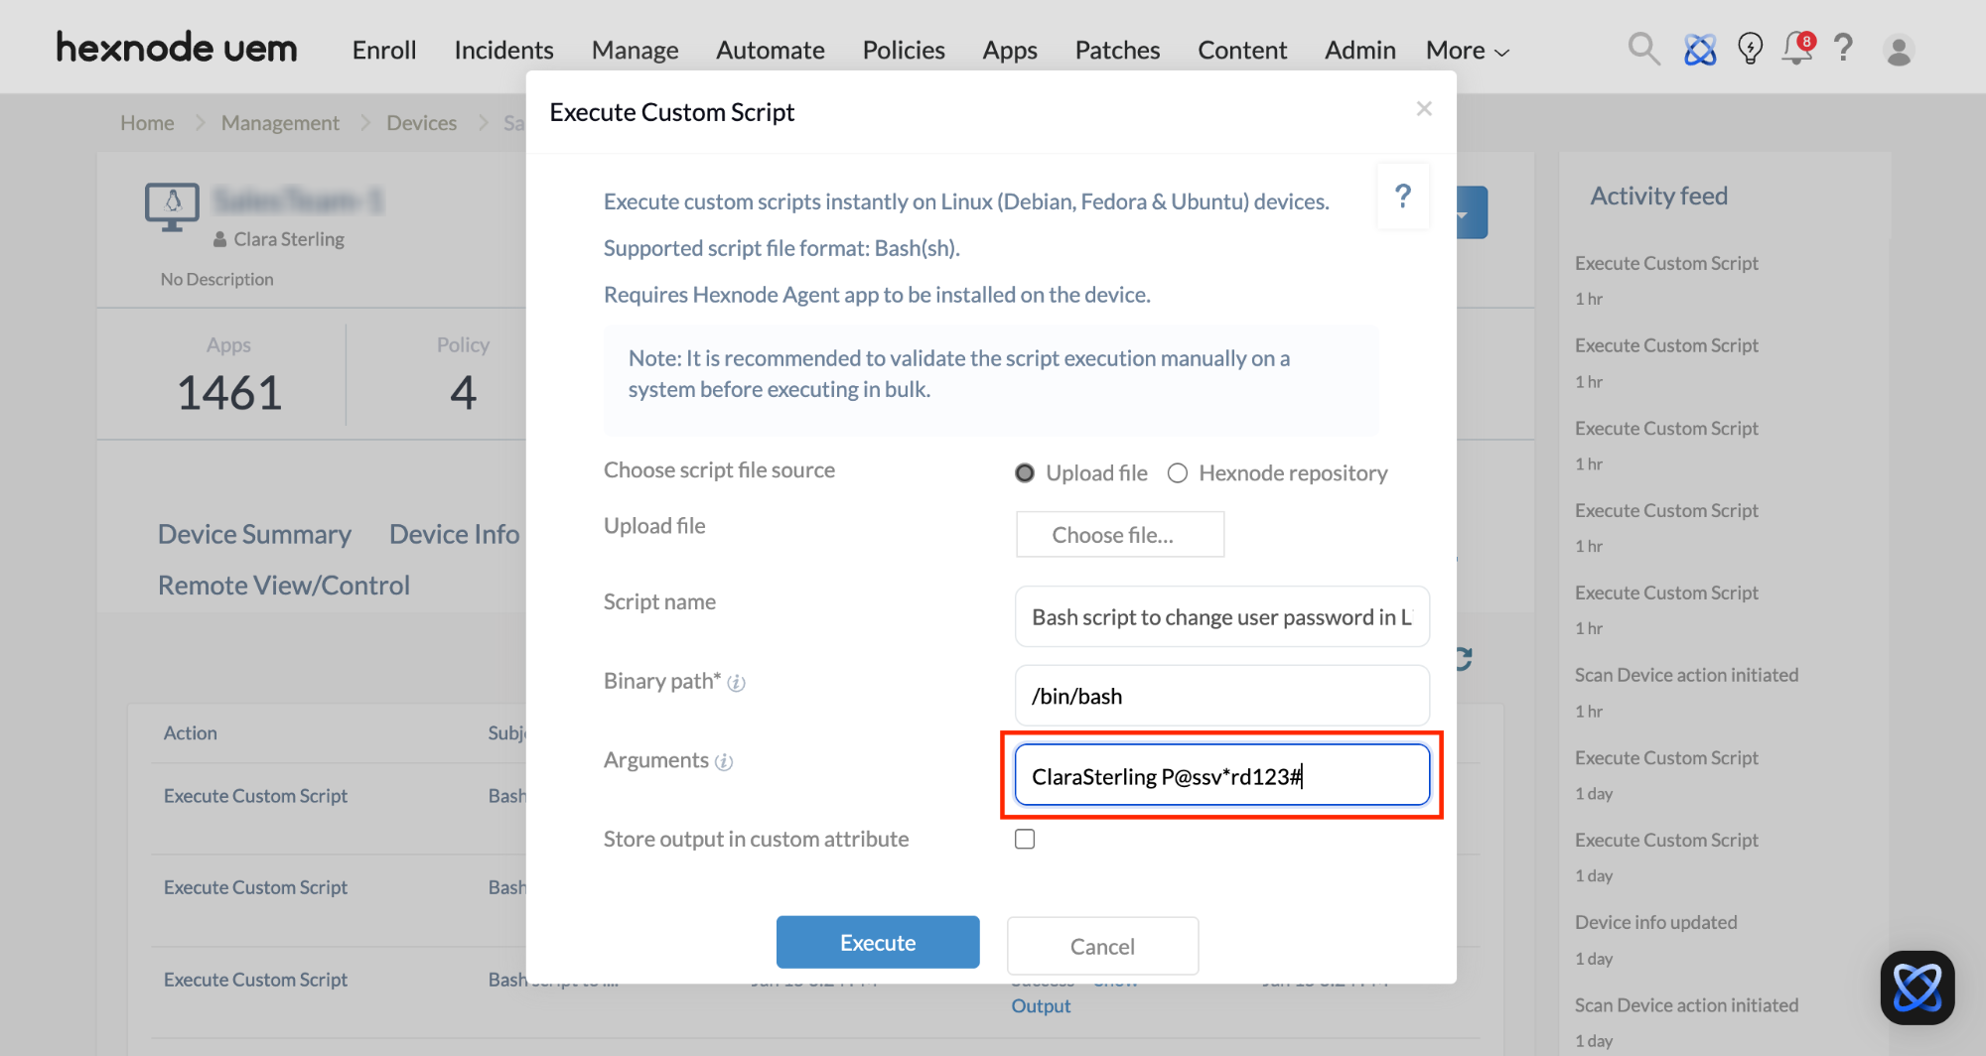Click the Binary path info icon
This screenshot has height=1056, width=1986.
click(736, 683)
